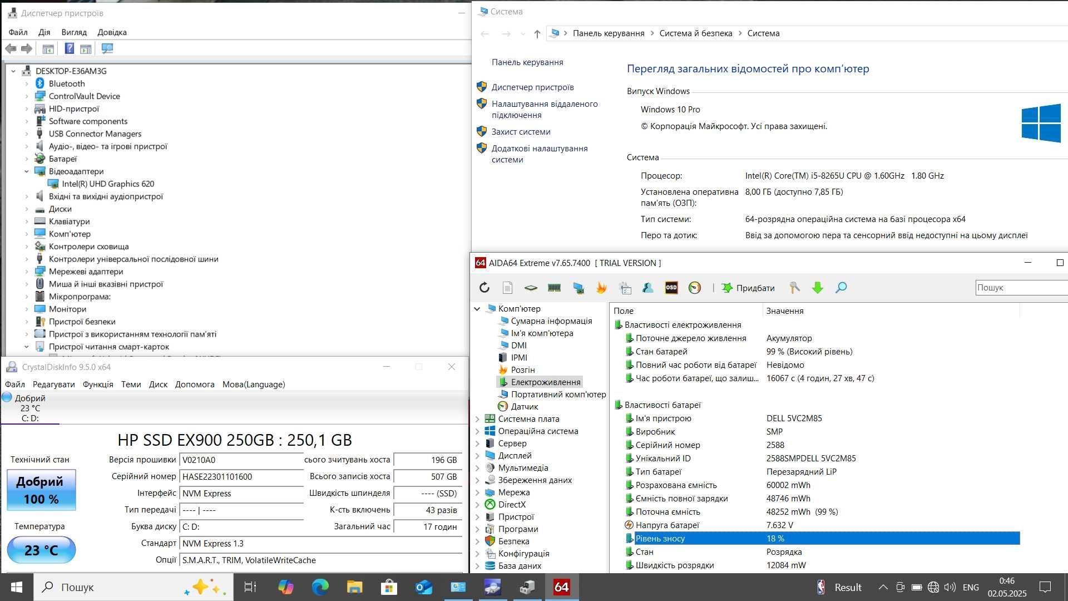Screen dimensions: 1068x601
Task: Click the AIDA64 user silhouette toolbar icon
Action: pyautogui.click(x=648, y=288)
